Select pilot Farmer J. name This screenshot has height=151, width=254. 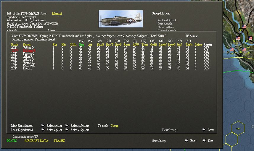[x=29, y=53]
